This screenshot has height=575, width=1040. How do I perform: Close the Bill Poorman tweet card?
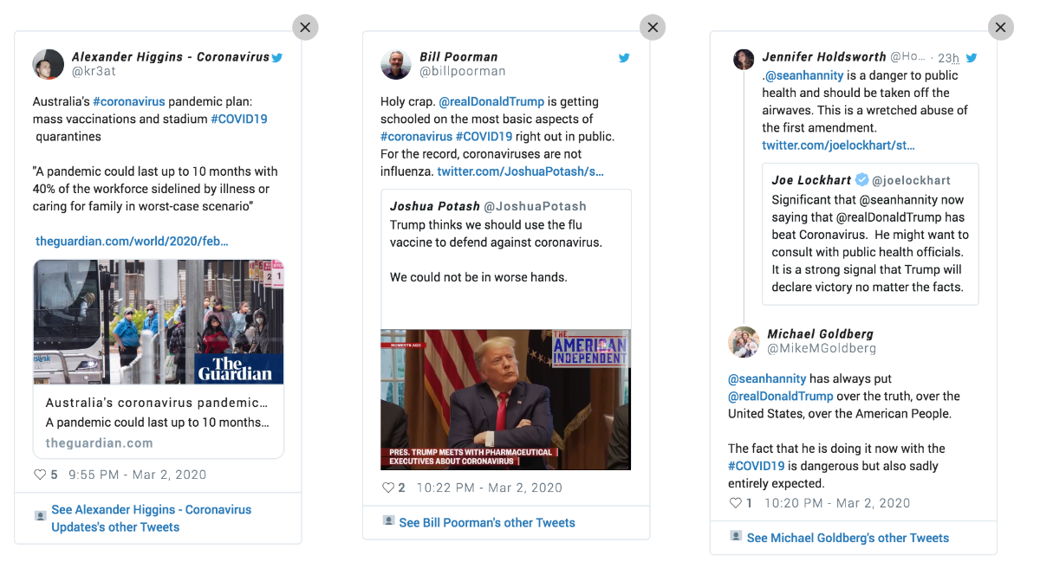(653, 28)
